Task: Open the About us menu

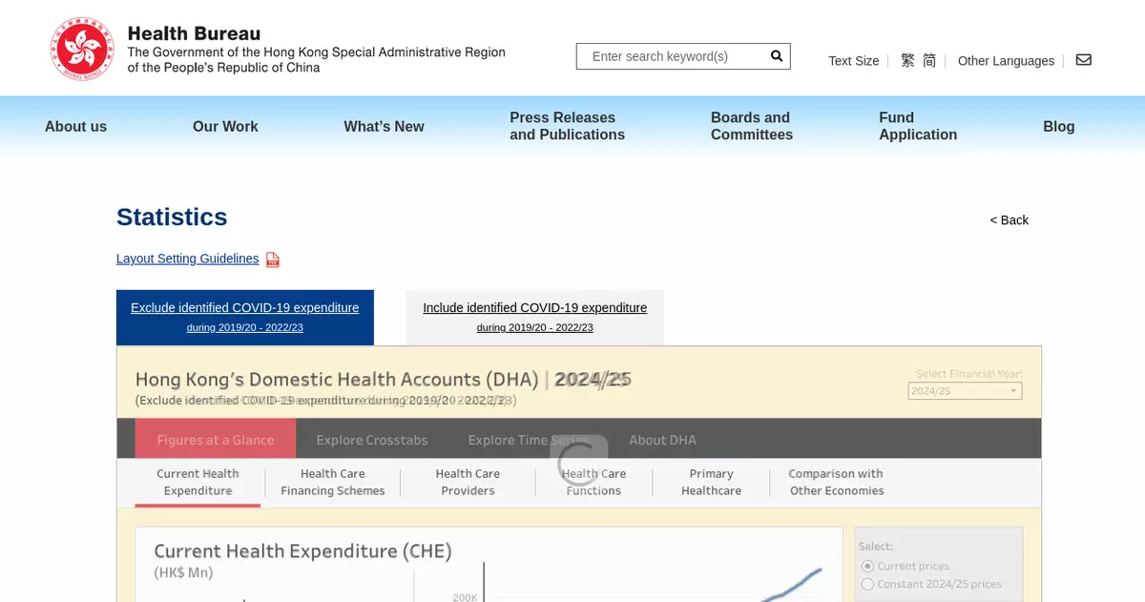Action: [x=75, y=126]
